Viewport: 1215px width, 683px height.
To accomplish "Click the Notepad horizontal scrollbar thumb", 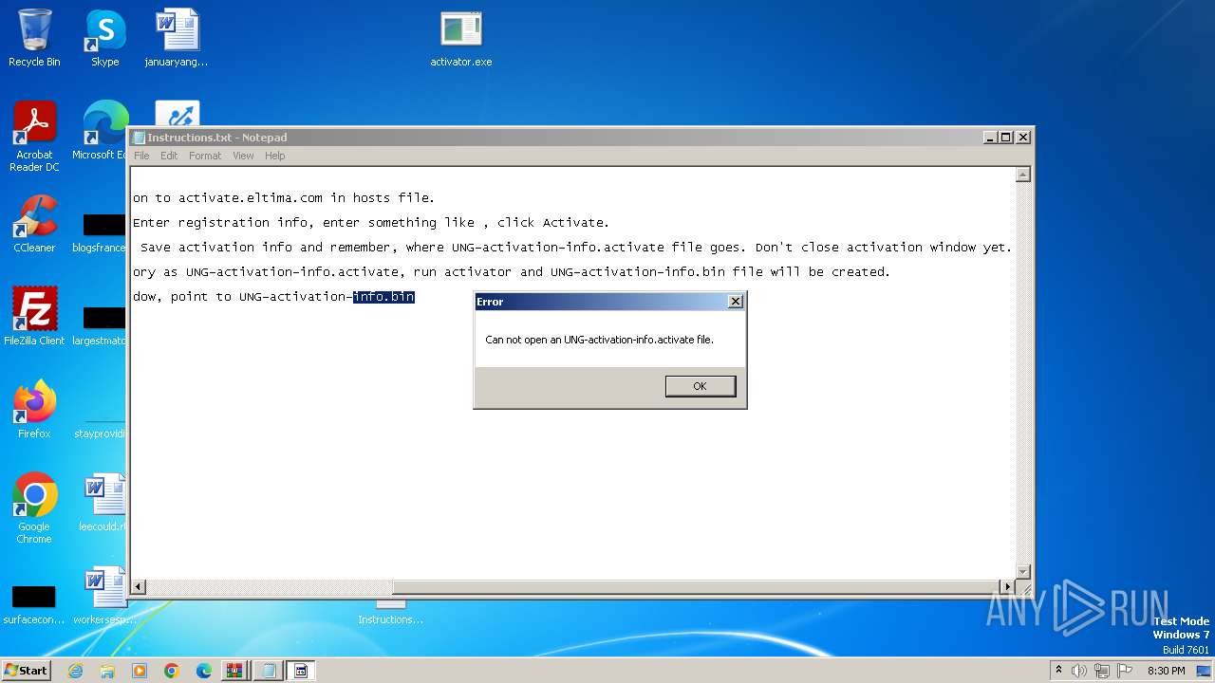I will pos(697,587).
